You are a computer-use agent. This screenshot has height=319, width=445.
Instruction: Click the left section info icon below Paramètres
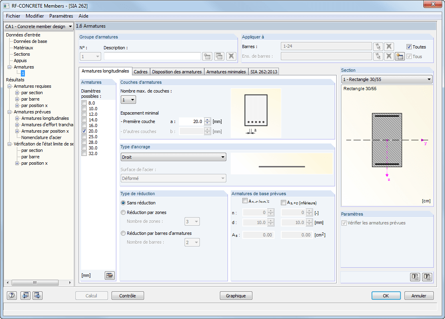[415, 277]
